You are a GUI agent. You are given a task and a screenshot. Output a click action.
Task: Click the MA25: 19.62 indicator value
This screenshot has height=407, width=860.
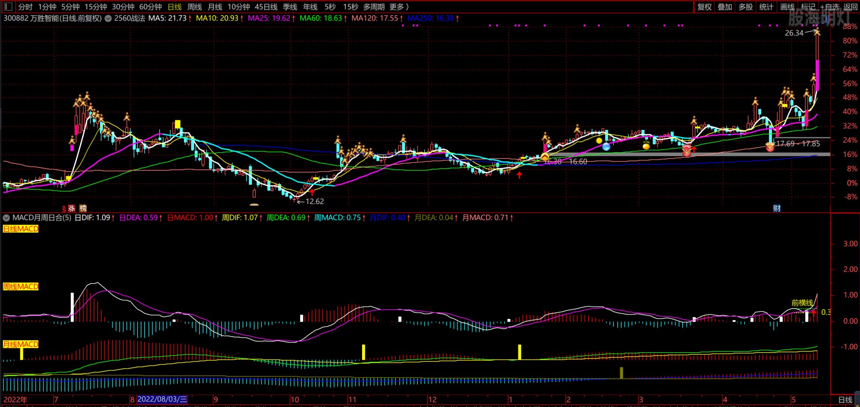pos(269,18)
